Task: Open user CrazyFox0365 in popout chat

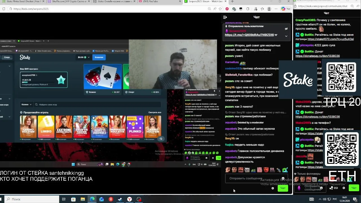Action: [x=305, y=20]
